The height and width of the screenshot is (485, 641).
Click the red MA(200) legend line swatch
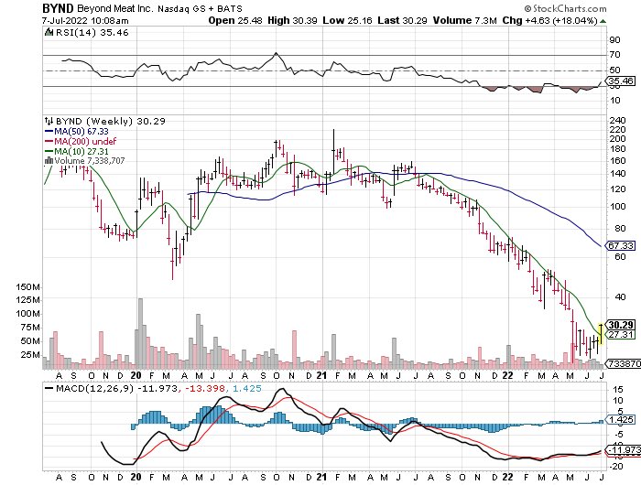click(49, 141)
